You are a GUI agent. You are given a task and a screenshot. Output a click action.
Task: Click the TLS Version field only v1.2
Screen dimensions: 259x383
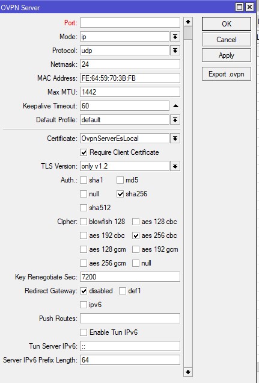click(x=124, y=166)
